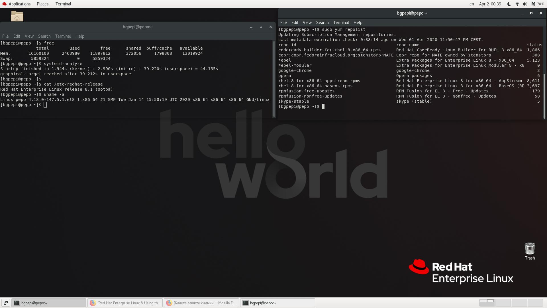
Task: Open Help menu in left terminal
Action: (80, 36)
